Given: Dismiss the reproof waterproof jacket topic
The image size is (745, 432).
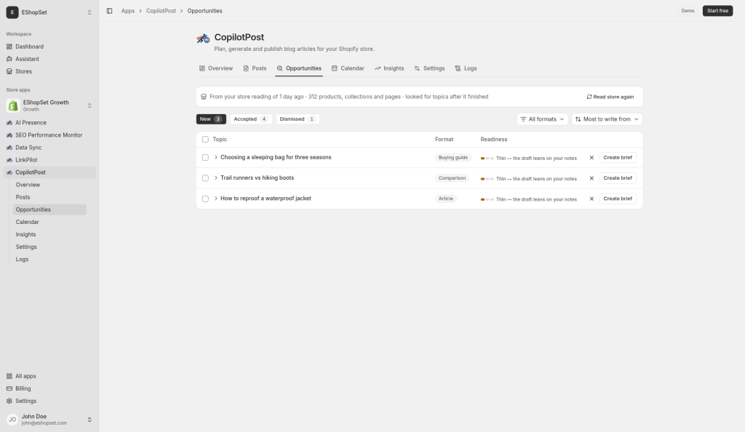Looking at the screenshot, I should [x=591, y=199].
